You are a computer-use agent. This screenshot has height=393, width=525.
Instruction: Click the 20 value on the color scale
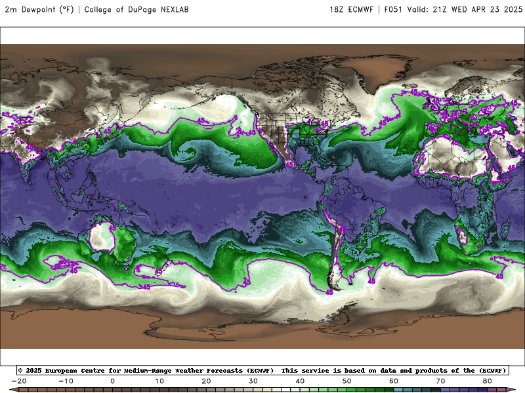[206, 381]
